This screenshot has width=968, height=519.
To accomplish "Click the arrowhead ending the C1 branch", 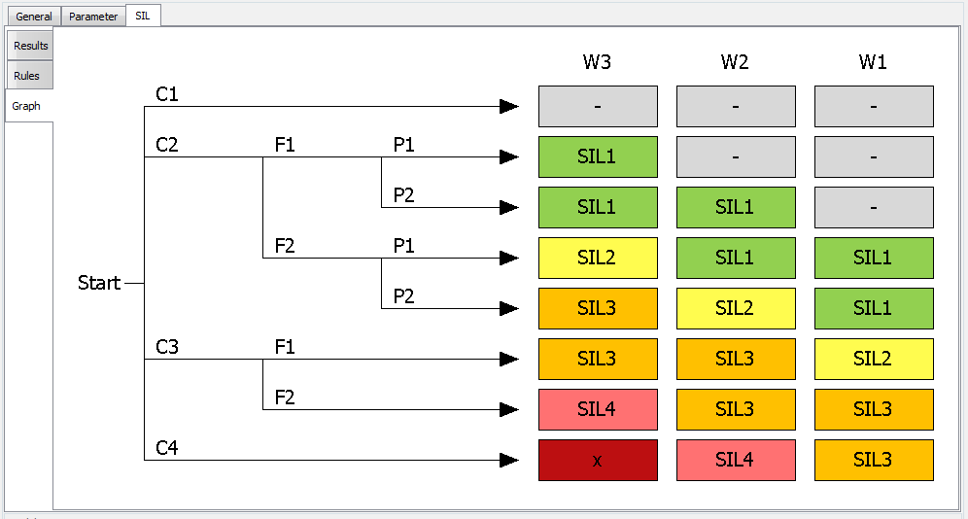I will pyautogui.click(x=508, y=106).
